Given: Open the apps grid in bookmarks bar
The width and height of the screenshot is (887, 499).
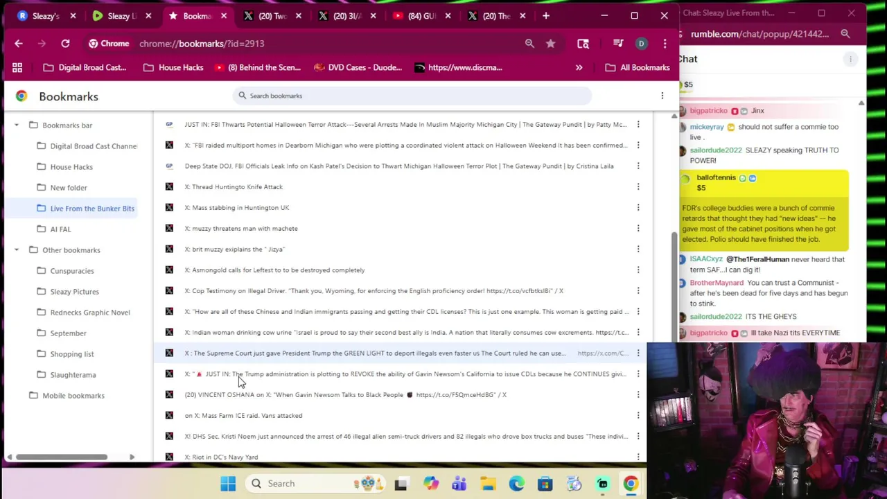Looking at the screenshot, I should pos(17,67).
